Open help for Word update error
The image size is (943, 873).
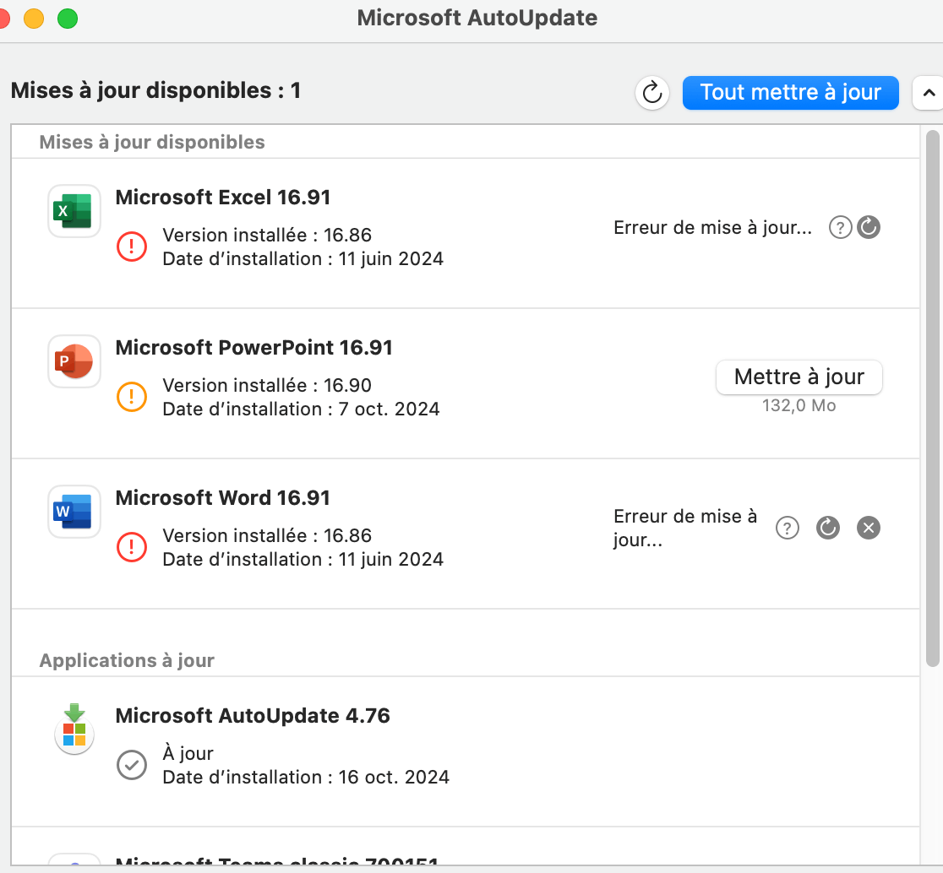[788, 529]
